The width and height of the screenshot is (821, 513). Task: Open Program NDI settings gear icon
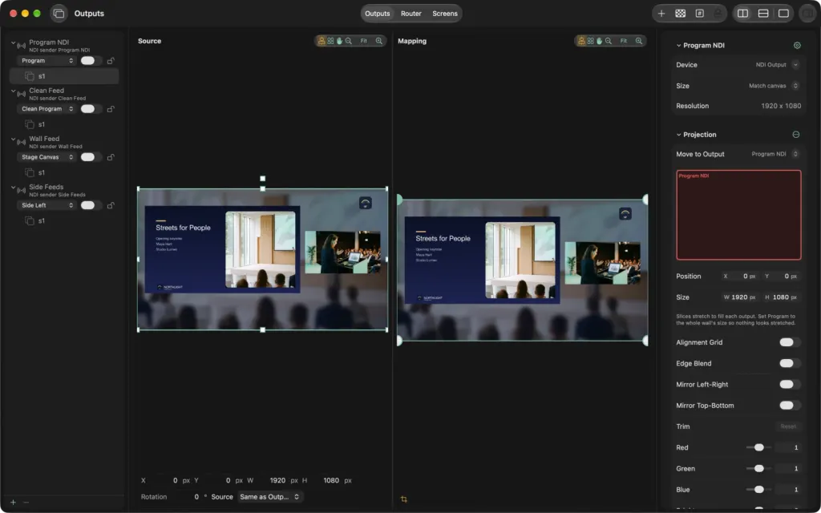click(797, 46)
